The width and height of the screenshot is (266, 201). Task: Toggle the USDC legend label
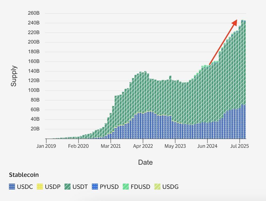click(x=25, y=187)
